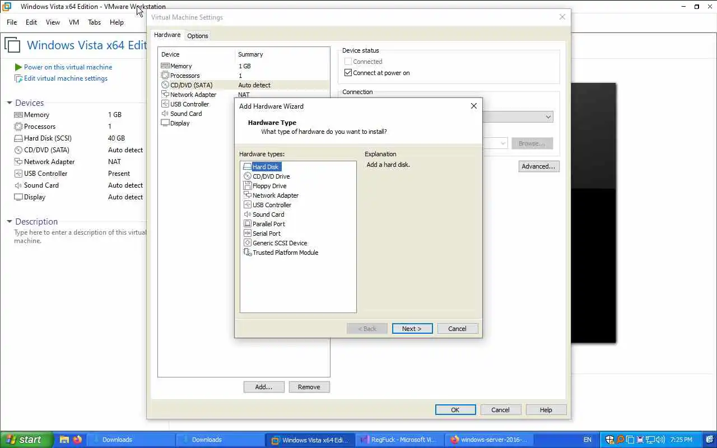Click the Advanced... button
This screenshot has height=448, width=717.
click(x=539, y=166)
